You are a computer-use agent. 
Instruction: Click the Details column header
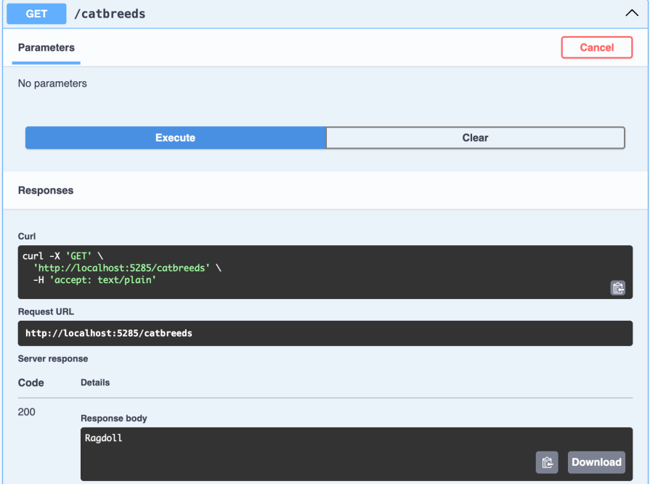pyautogui.click(x=95, y=382)
